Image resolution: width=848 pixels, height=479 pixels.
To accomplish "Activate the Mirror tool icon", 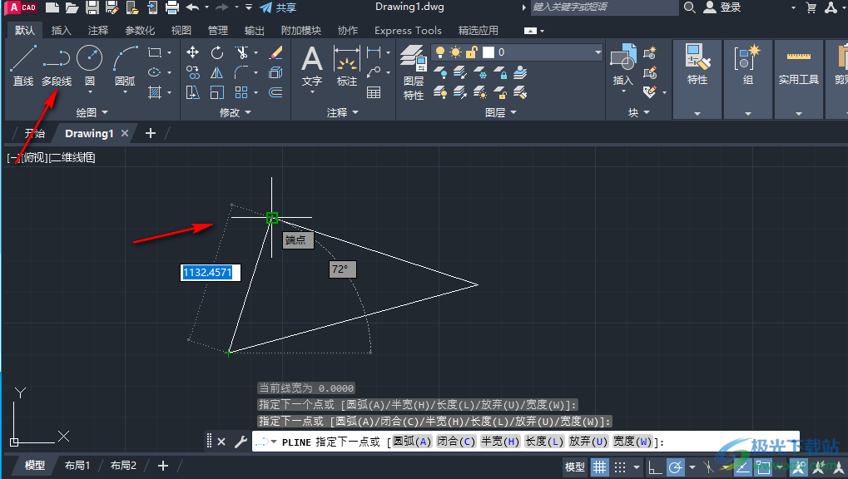I will pyautogui.click(x=217, y=72).
